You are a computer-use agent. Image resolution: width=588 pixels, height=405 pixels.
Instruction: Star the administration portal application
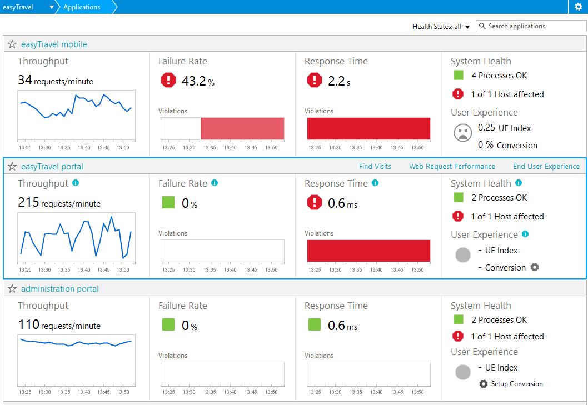pos(12,289)
